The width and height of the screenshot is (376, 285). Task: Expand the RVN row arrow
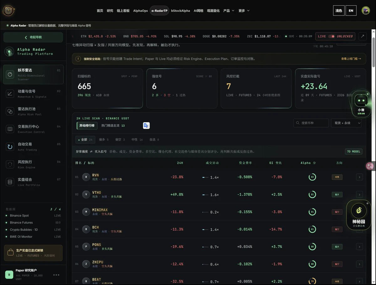tap(359, 177)
